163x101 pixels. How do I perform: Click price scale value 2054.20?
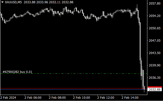pos(155,16)
